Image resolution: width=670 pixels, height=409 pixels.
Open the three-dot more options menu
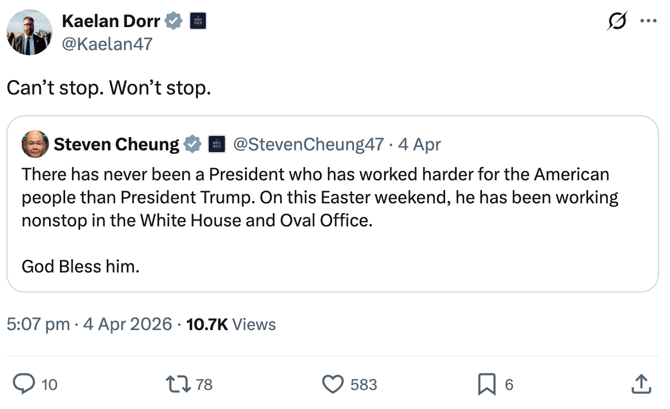pos(649,21)
